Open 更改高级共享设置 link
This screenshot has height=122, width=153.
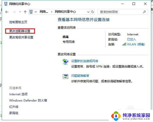tap(21, 37)
